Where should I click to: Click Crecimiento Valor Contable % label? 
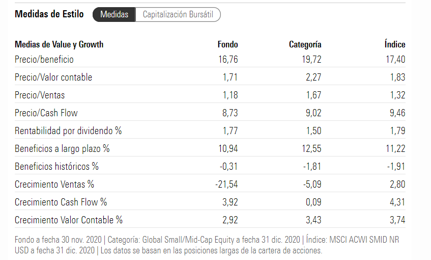[x=69, y=220]
